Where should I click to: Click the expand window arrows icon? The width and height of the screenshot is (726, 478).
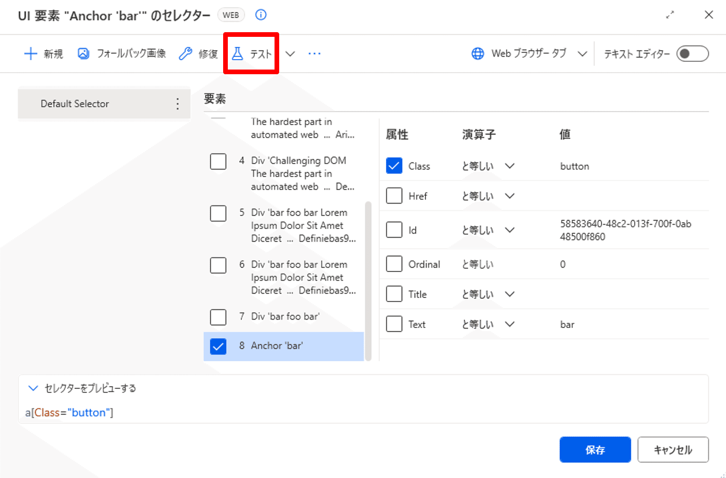670,15
